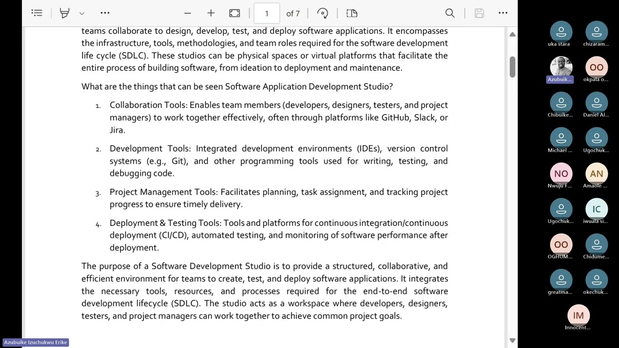The width and height of the screenshot is (619, 348).
Task: Select okechuk participant avatar
Action: 596,280
